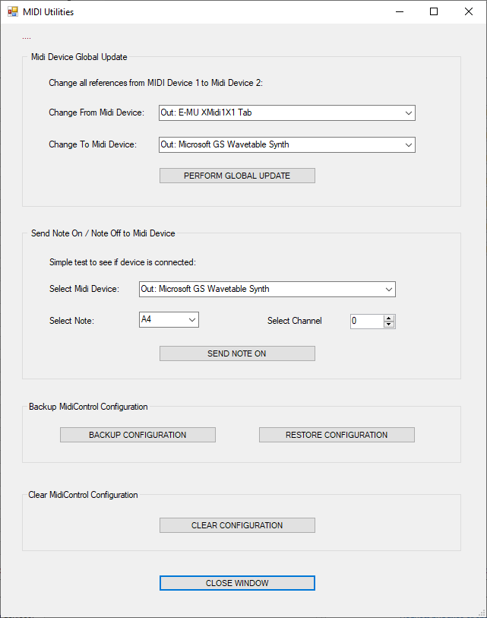Click the 'Select Midi Device:' label

pyautogui.click(x=84, y=289)
